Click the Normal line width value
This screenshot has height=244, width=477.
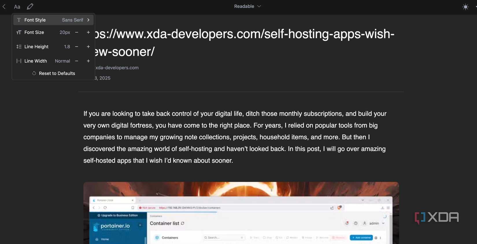(62, 61)
